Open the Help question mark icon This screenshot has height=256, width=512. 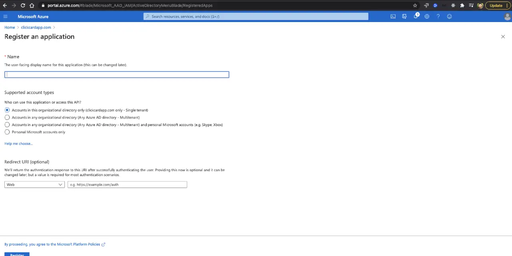click(x=438, y=16)
